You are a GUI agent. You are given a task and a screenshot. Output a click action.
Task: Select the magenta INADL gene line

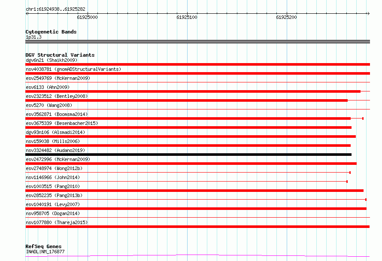(x=197, y=256)
